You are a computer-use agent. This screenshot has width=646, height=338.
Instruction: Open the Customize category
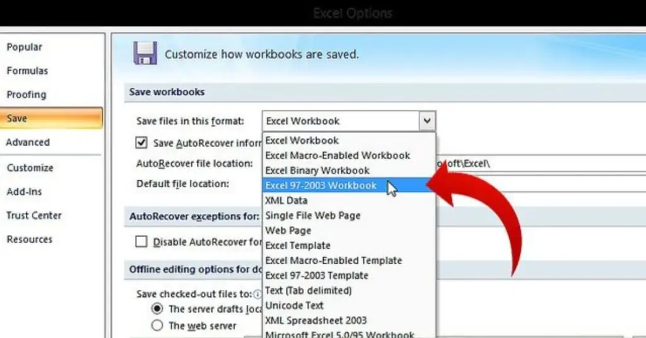click(x=30, y=168)
